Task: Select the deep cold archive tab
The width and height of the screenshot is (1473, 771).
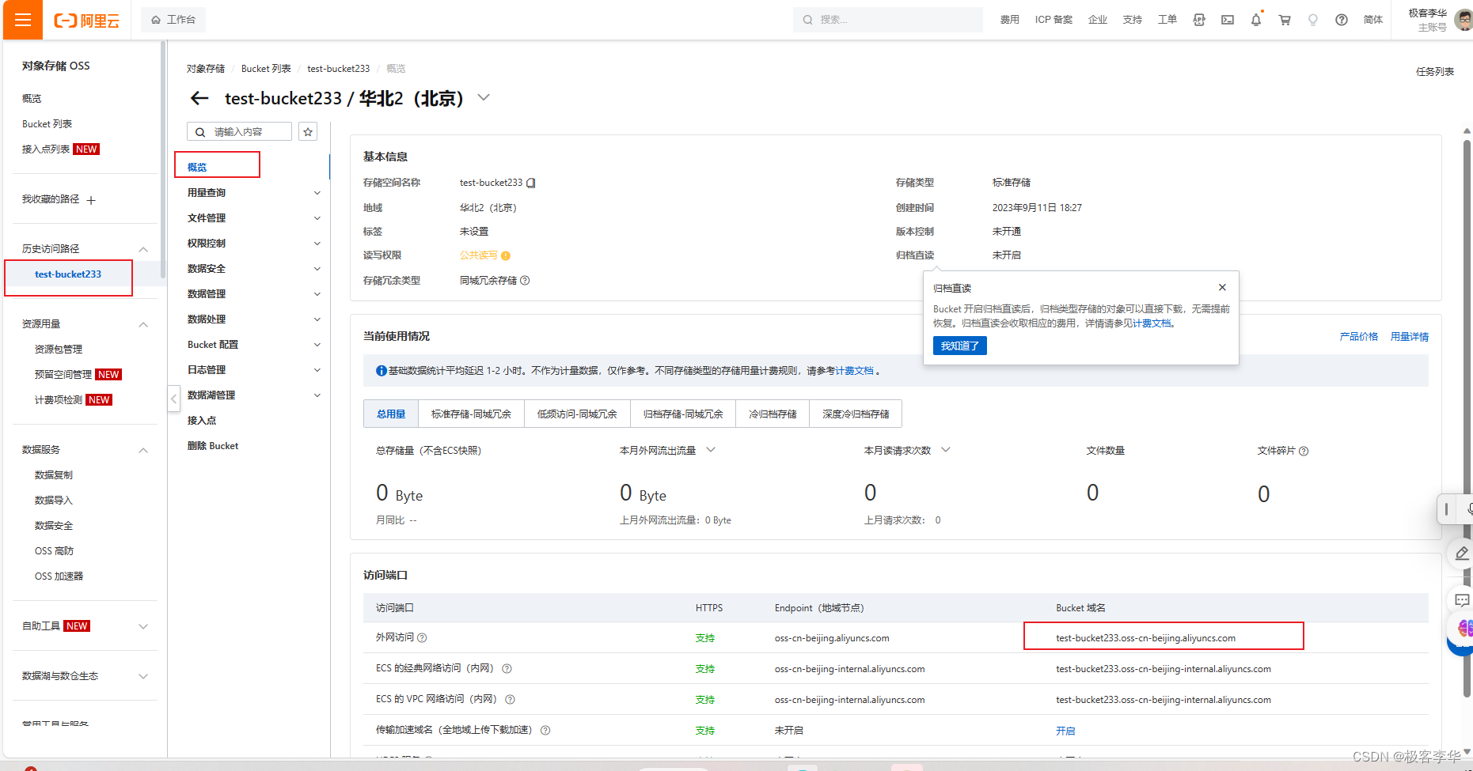Action: [x=856, y=414]
